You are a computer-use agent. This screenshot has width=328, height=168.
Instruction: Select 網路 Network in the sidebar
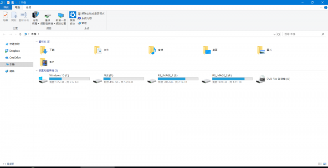(x=10, y=71)
